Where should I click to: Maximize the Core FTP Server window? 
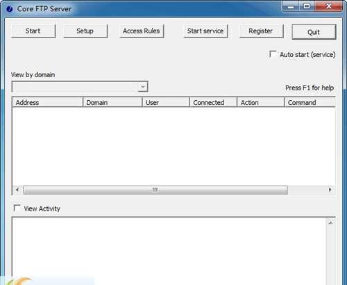coord(307,7)
